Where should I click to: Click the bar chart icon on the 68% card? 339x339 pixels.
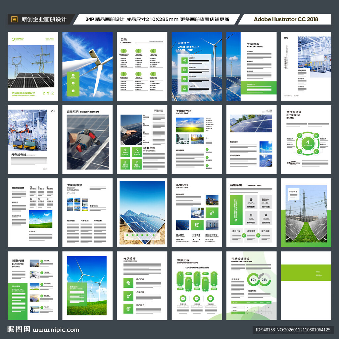point(251,215)
